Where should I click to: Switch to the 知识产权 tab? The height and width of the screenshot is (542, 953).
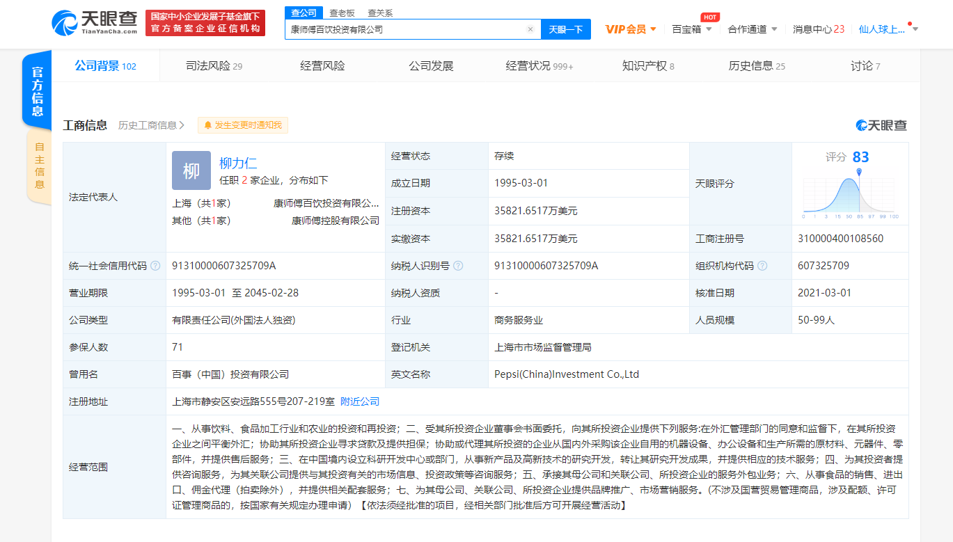click(x=648, y=66)
